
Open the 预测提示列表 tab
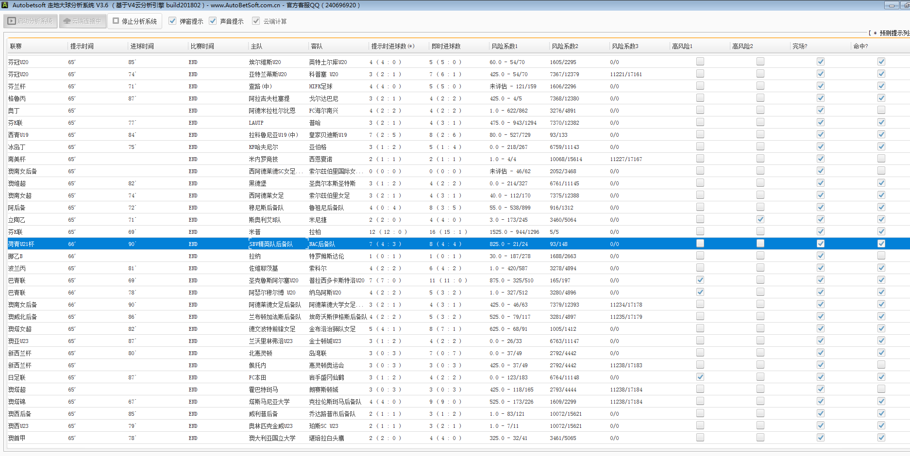(x=893, y=33)
